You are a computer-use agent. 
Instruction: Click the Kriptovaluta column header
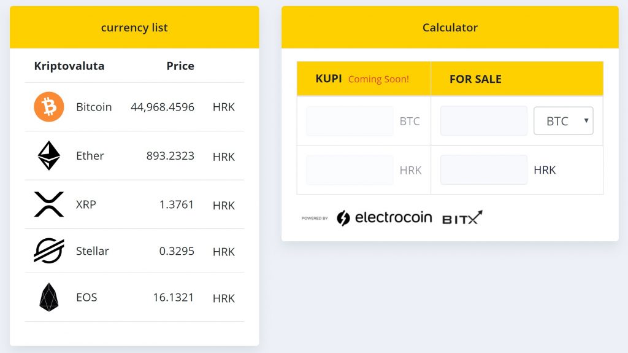point(69,66)
